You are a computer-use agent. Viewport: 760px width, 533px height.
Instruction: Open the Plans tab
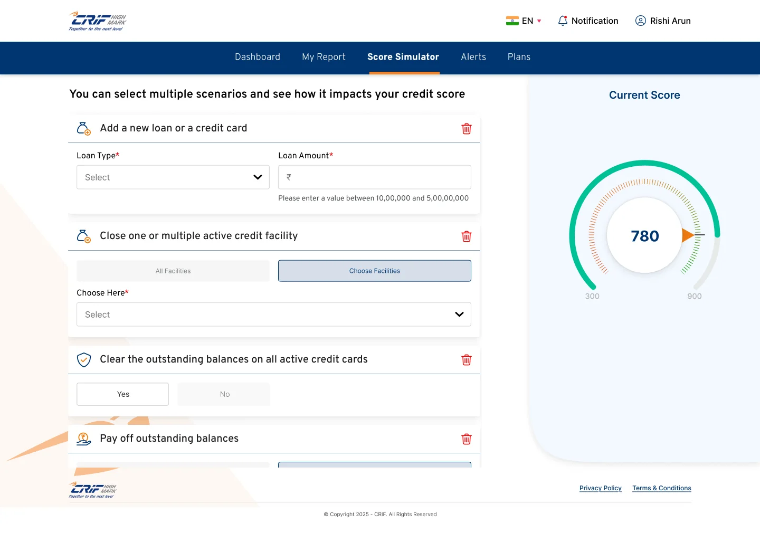pyautogui.click(x=519, y=57)
